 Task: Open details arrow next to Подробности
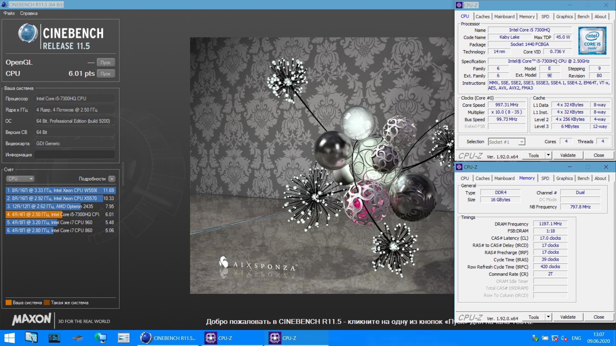click(112, 179)
